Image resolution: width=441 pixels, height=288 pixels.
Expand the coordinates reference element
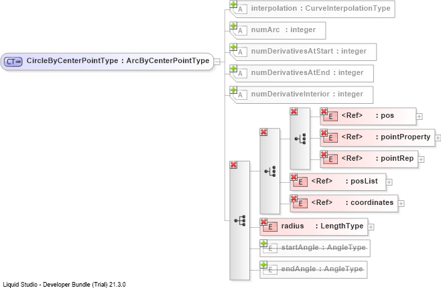click(401, 204)
